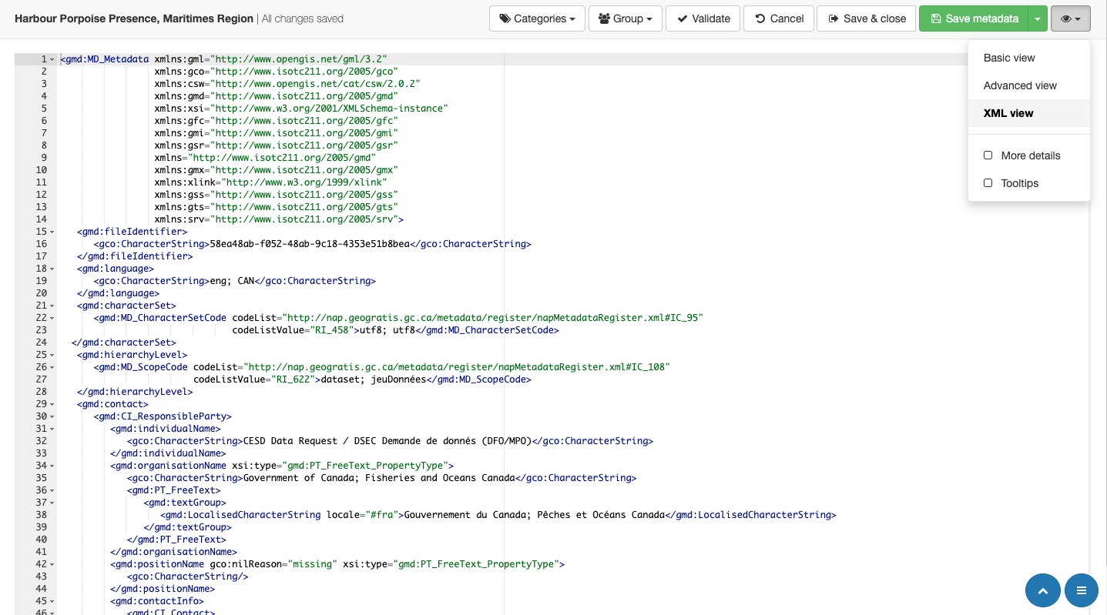Collapse gmd:individualName fold on line 31
Image resolution: width=1107 pixels, height=615 pixels.
[x=52, y=429]
